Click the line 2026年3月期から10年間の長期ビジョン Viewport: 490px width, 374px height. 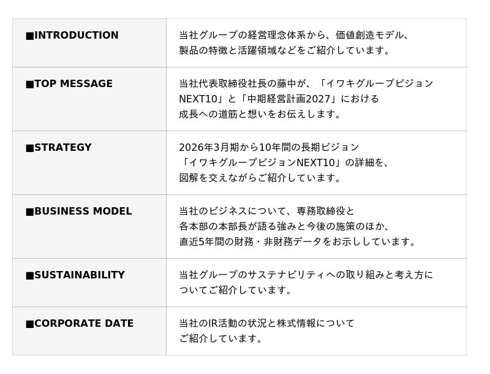(x=269, y=148)
